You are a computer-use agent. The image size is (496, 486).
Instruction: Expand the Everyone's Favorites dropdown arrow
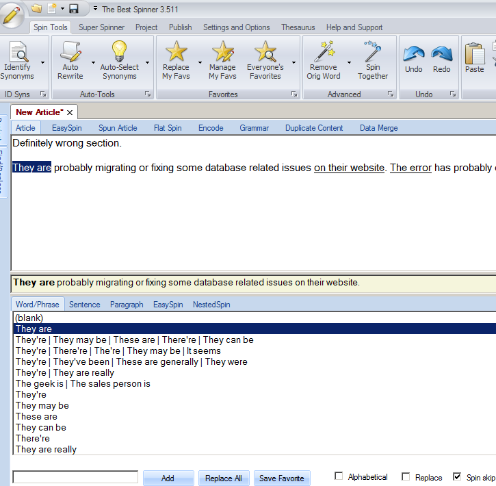[293, 63]
